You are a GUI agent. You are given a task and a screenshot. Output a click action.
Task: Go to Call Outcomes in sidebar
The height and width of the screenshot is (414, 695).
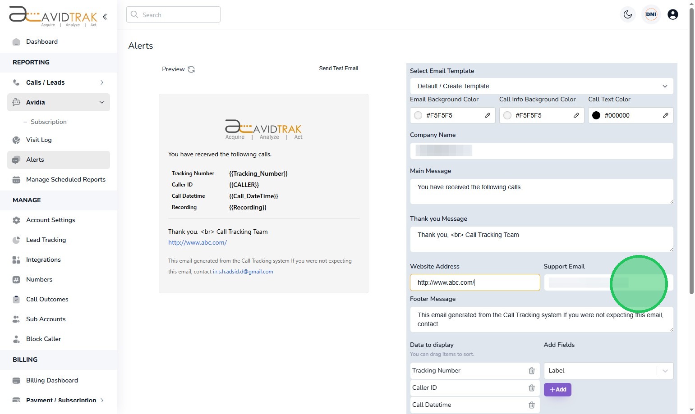(x=47, y=299)
